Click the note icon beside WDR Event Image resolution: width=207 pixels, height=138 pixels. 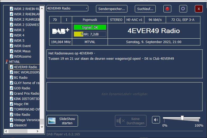tap(11, 46)
